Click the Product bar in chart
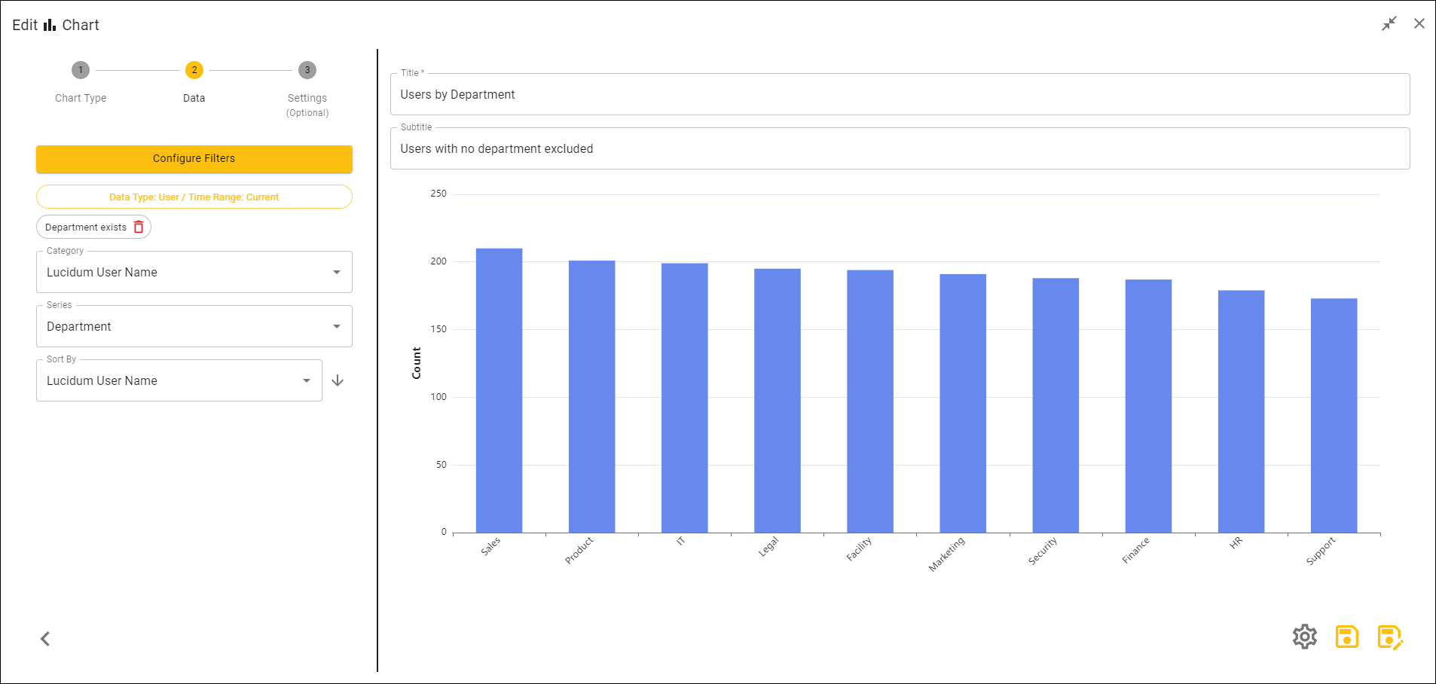The image size is (1436, 684). (591, 396)
